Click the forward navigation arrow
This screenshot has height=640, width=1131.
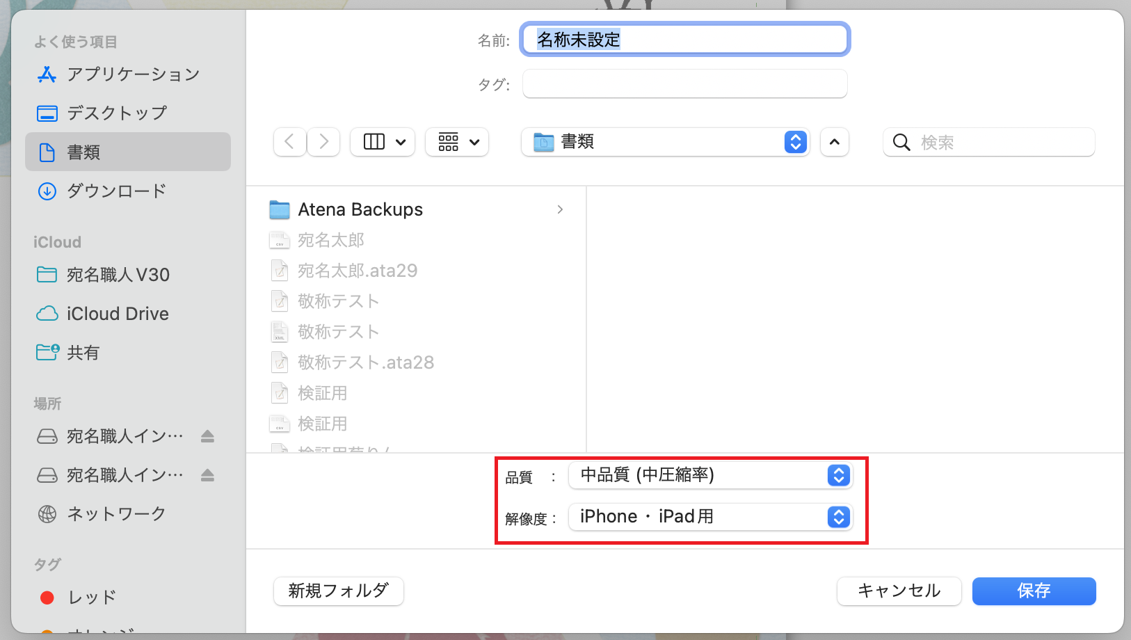coord(323,142)
